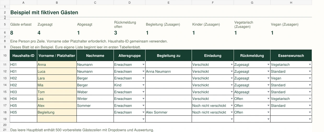Screen dimensions: 324x132
Task: Open Rückmeldung dropdown in empty row 19
Action: (268, 119)
